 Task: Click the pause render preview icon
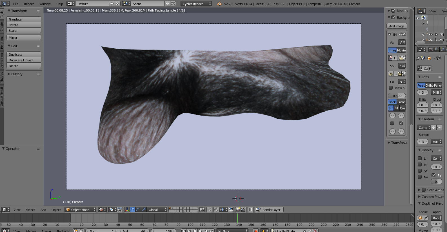tap(250, 210)
